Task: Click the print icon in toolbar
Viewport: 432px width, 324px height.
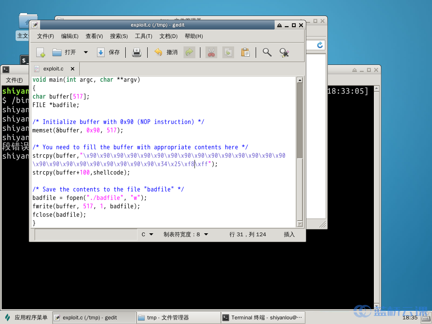Action: coord(137,52)
